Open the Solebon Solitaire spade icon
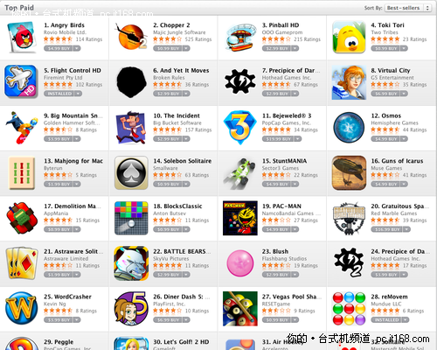437x350 pixels. point(131,172)
